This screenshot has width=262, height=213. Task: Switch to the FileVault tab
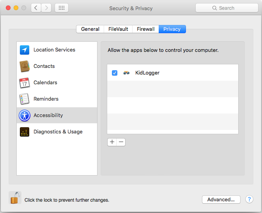pos(118,29)
